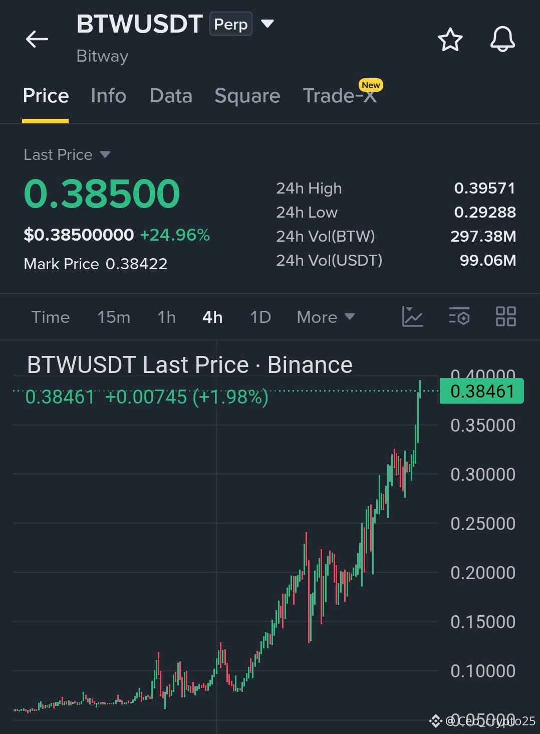540x734 pixels.
Task: Tap the New badge on Trade-X
Action: click(371, 85)
